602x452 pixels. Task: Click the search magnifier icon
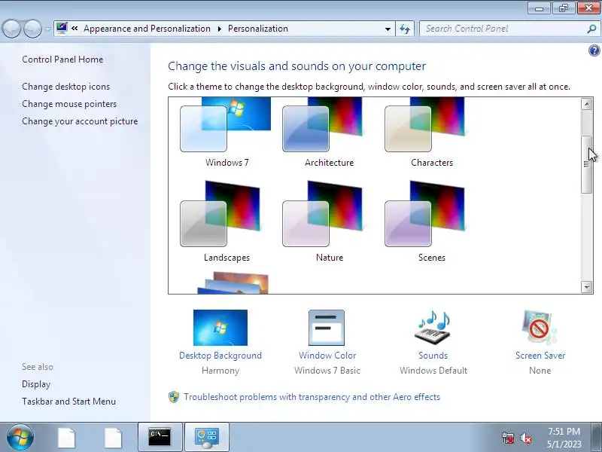click(x=591, y=29)
